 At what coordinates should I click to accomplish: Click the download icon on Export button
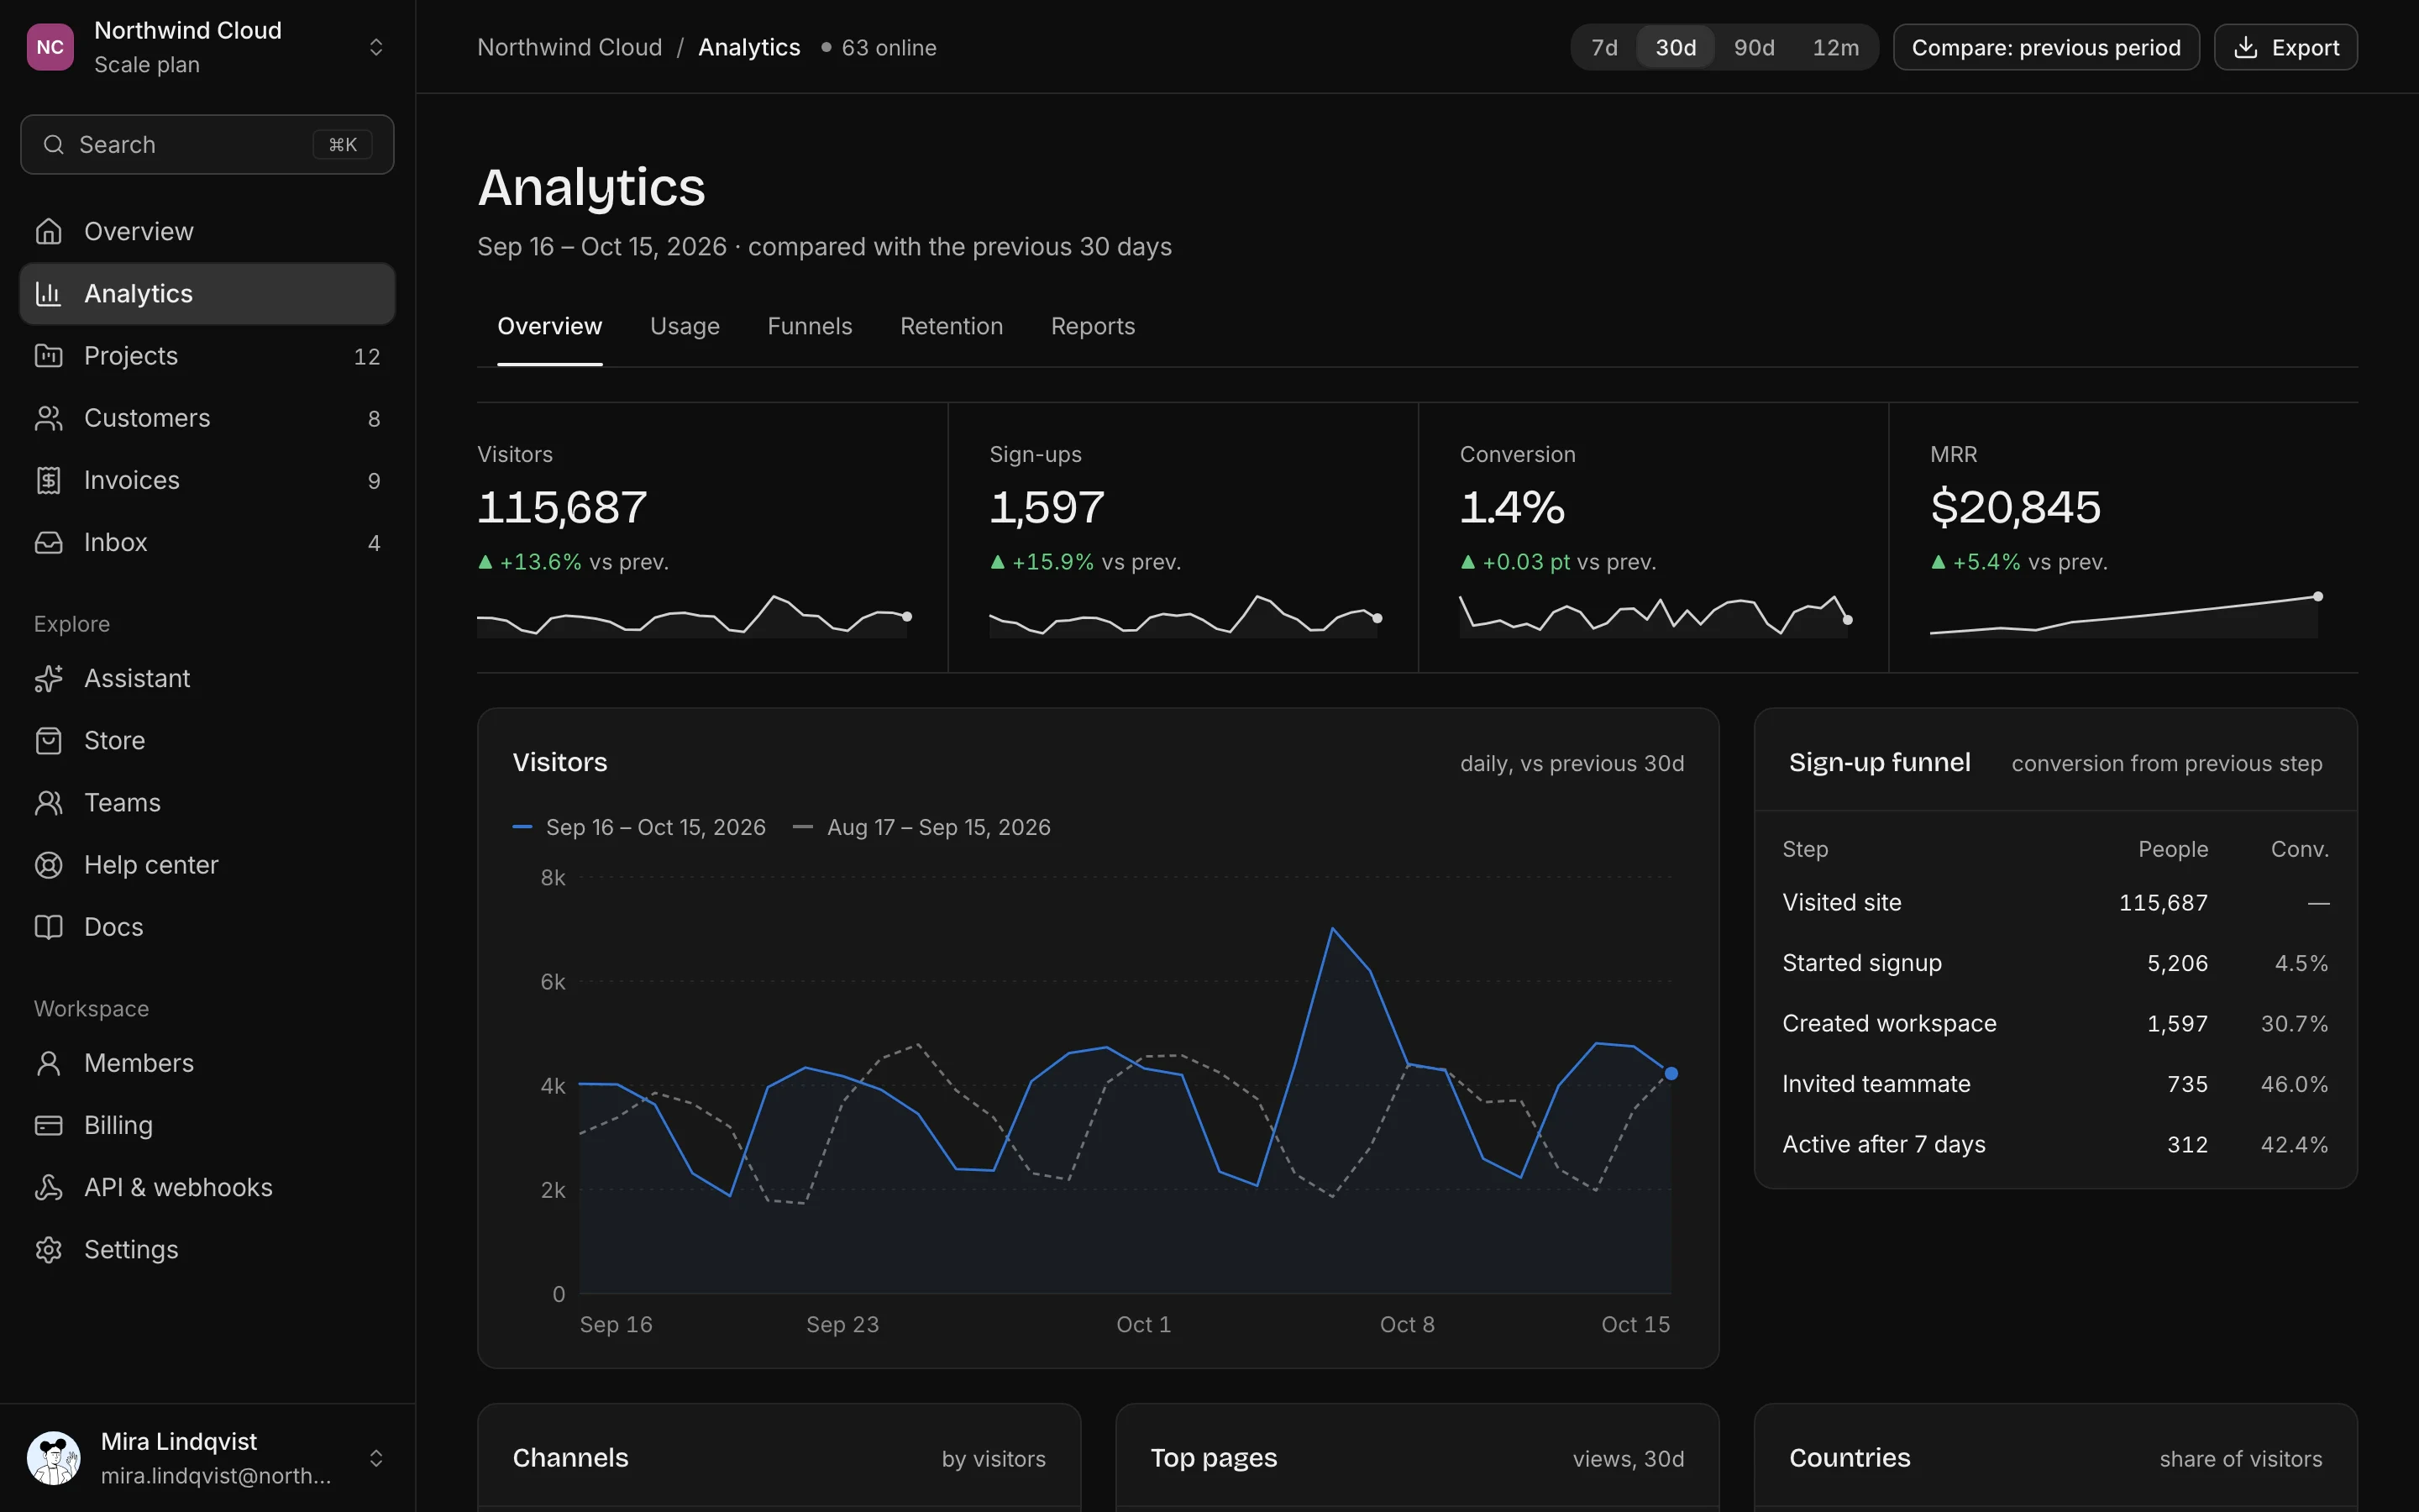point(2245,47)
